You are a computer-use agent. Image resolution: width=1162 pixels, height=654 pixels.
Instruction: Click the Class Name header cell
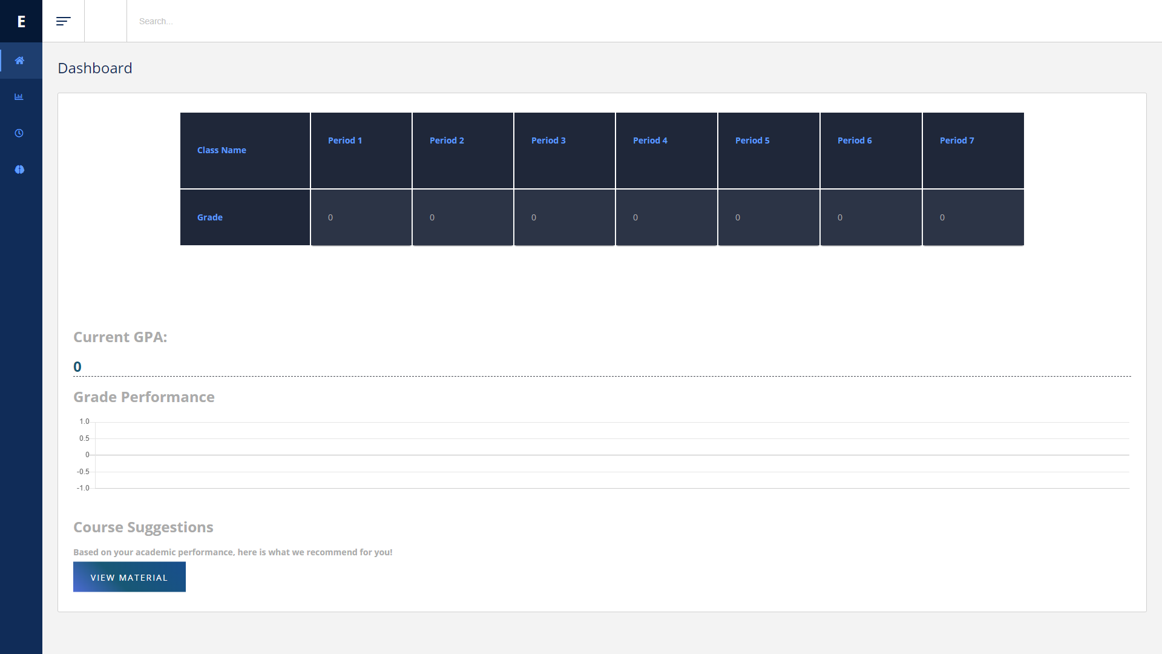tap(245, 150)
